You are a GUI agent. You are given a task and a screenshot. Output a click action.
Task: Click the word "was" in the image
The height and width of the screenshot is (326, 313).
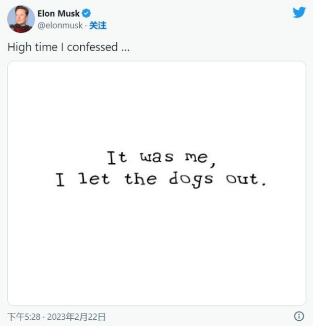coord(156,158)
